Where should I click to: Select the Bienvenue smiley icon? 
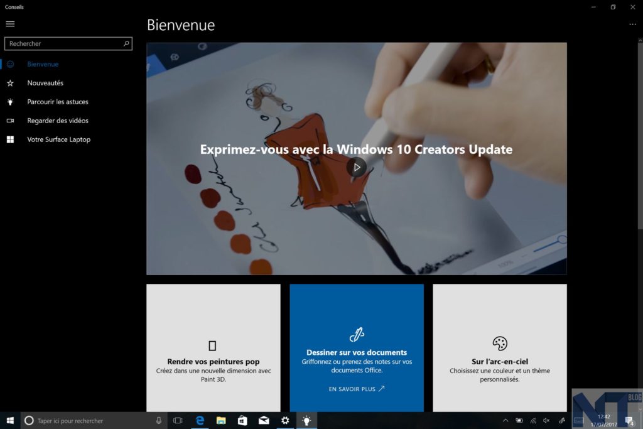point(10,64)
